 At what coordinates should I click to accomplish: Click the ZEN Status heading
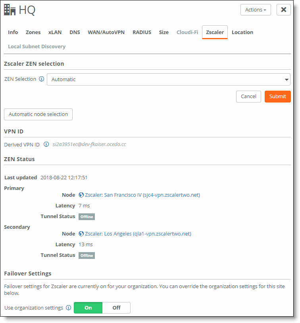[19, 159]
